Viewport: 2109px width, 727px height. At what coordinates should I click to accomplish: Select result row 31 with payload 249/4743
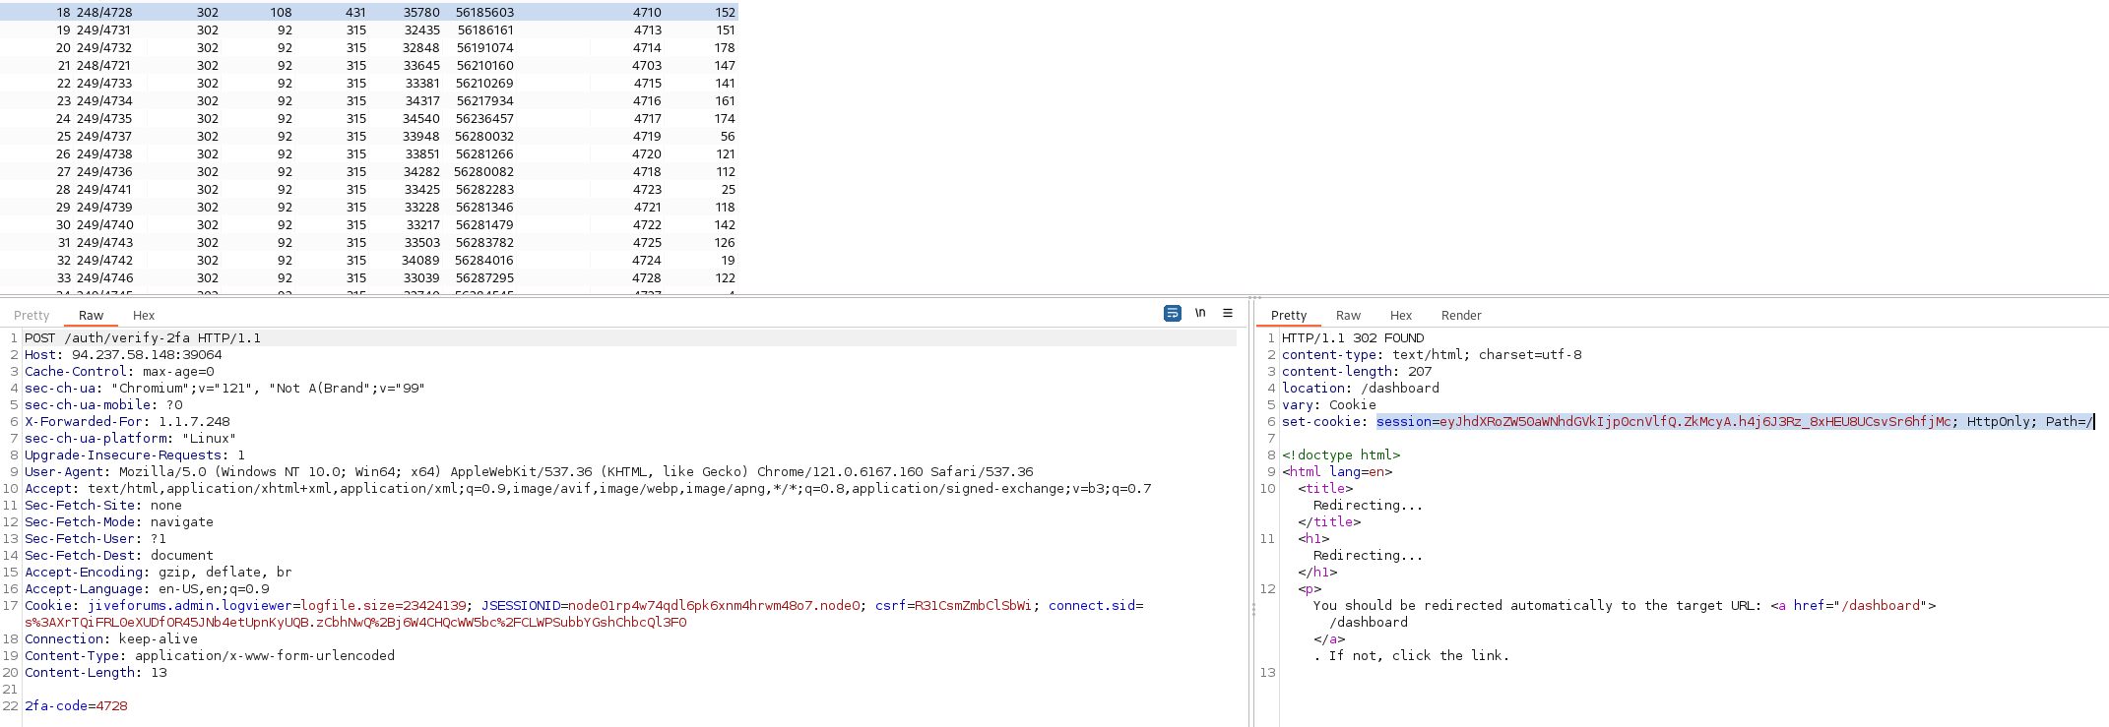(x=369, y=242)
